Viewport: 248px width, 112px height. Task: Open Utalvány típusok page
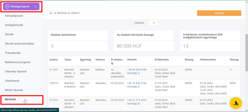tap(16, 71)
